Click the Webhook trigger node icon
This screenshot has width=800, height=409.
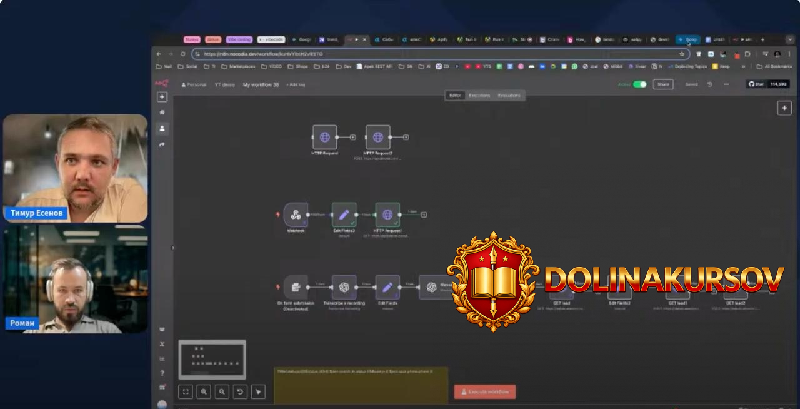(296, 215)
